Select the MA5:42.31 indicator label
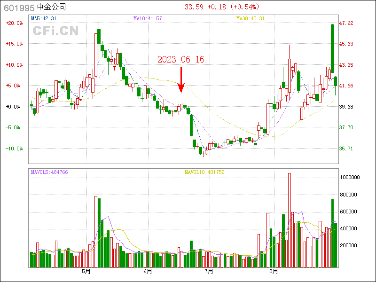The image size is (376, 282). coord(44,18)
